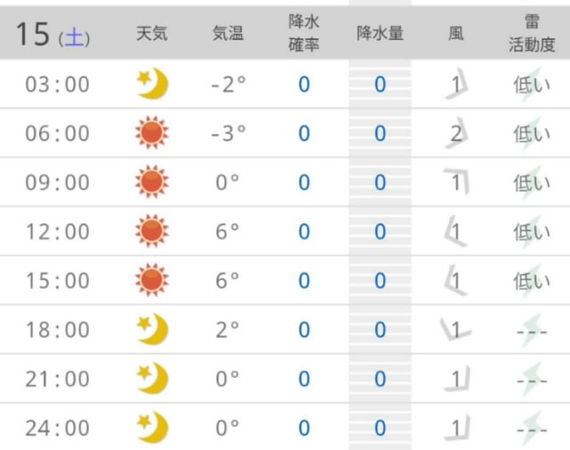Open the 土 day link in header
This screenshot has height=450, width=570.
click(74, 37)
